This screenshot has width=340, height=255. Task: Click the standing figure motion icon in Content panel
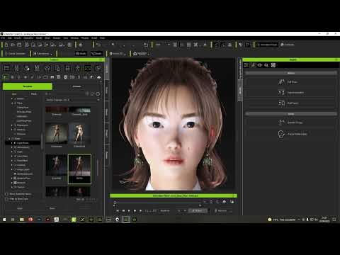[77, 69]
